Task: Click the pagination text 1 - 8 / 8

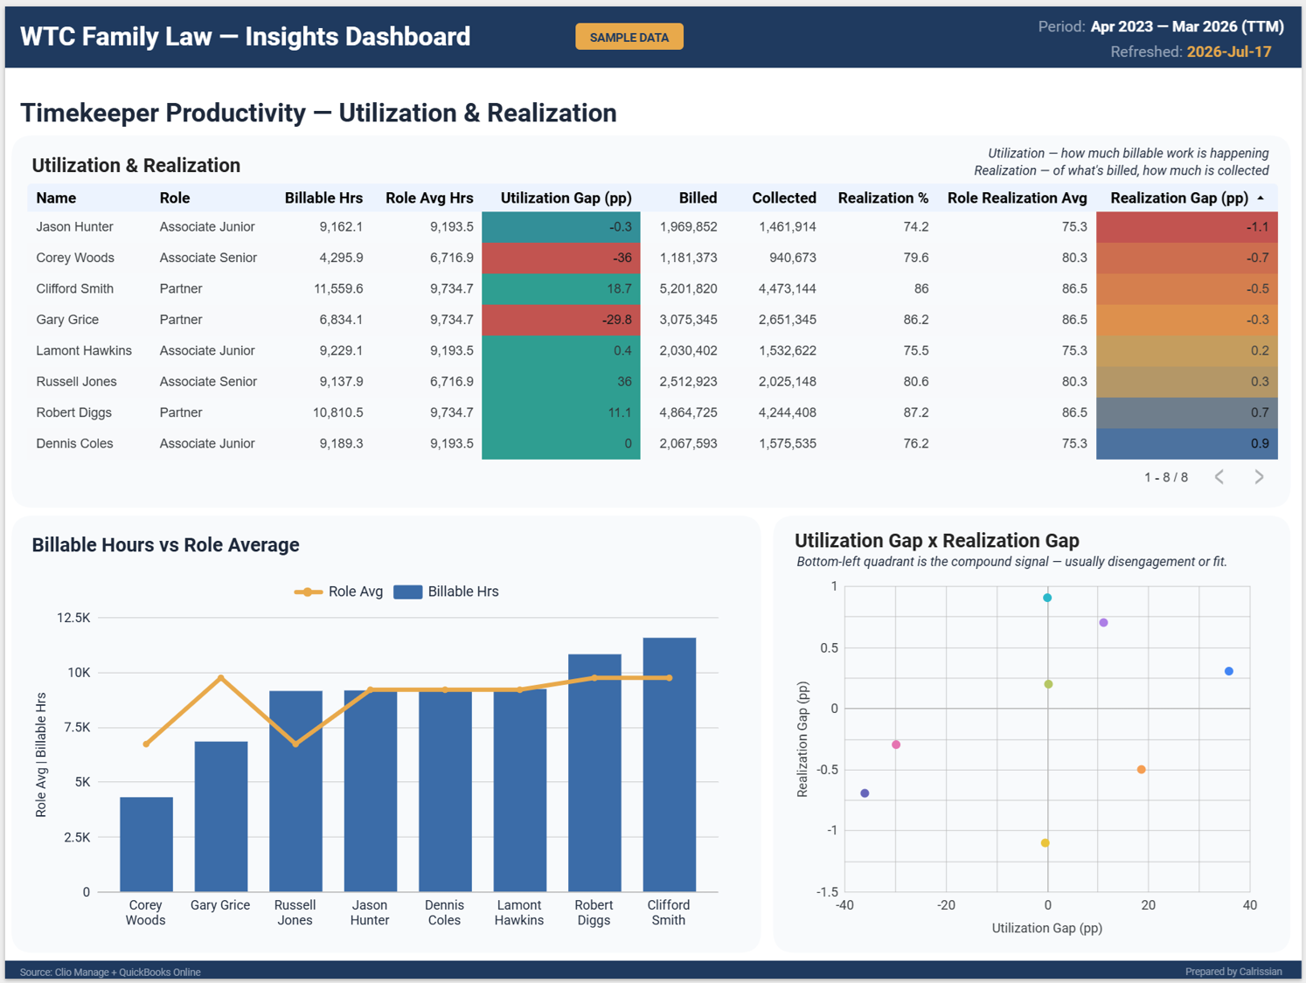Action: coord(1166,477)
